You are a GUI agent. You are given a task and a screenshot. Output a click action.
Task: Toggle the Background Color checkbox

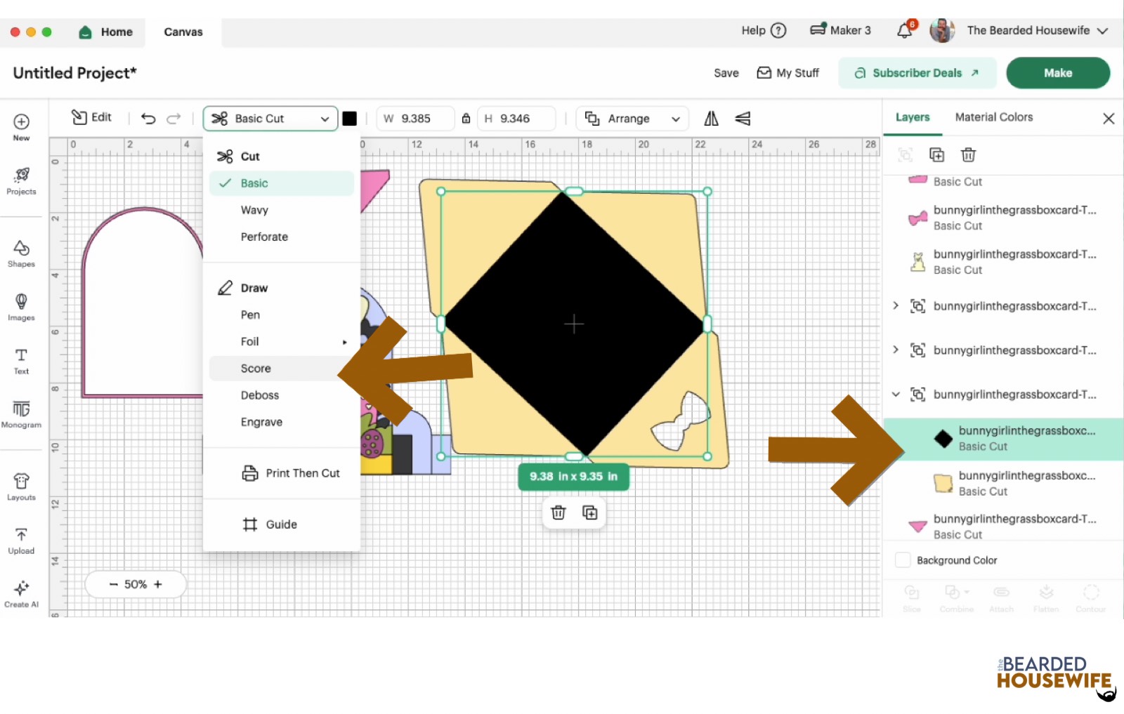point(903,560)
